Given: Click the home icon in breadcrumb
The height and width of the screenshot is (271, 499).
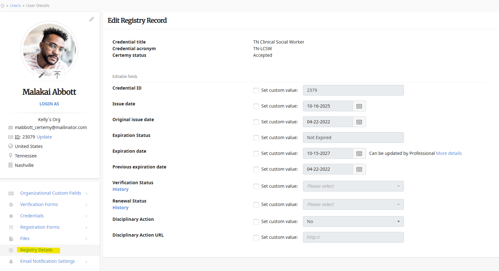Looking at the screenshot, I should click(x=3, y=6).
